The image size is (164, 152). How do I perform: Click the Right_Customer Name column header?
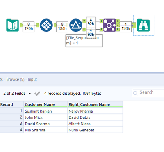point(95,104)
